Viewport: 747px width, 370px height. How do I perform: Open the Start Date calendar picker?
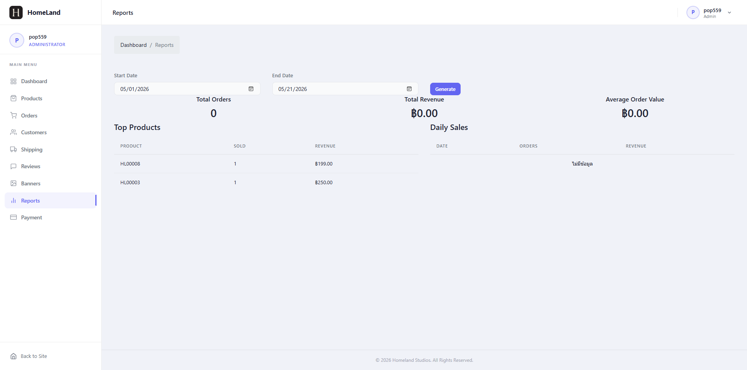[x=251, y=89]
